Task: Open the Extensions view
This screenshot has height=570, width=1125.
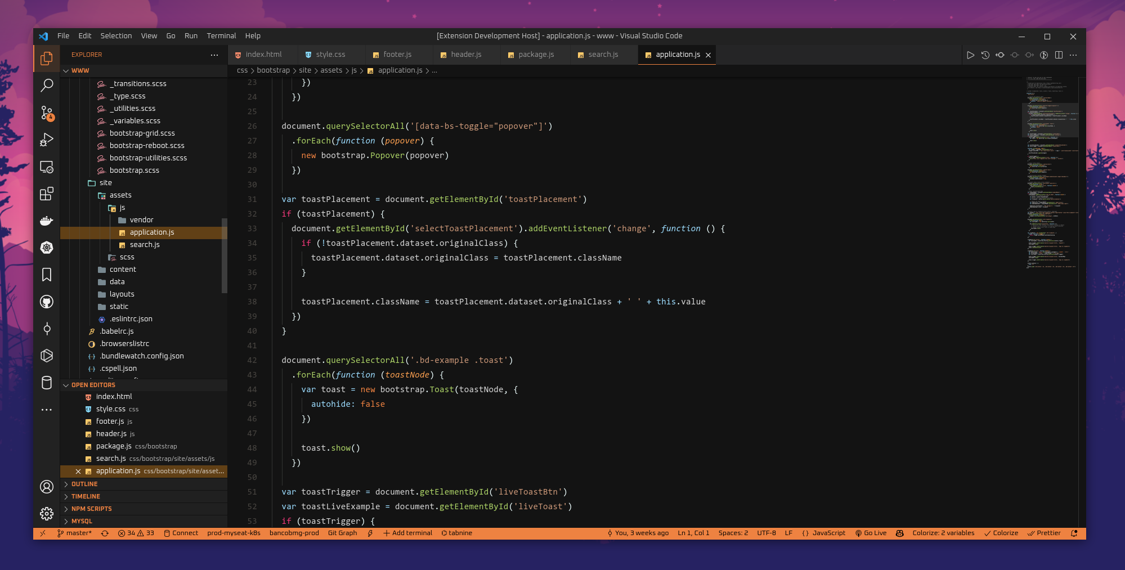Action: tap(47, 194)
